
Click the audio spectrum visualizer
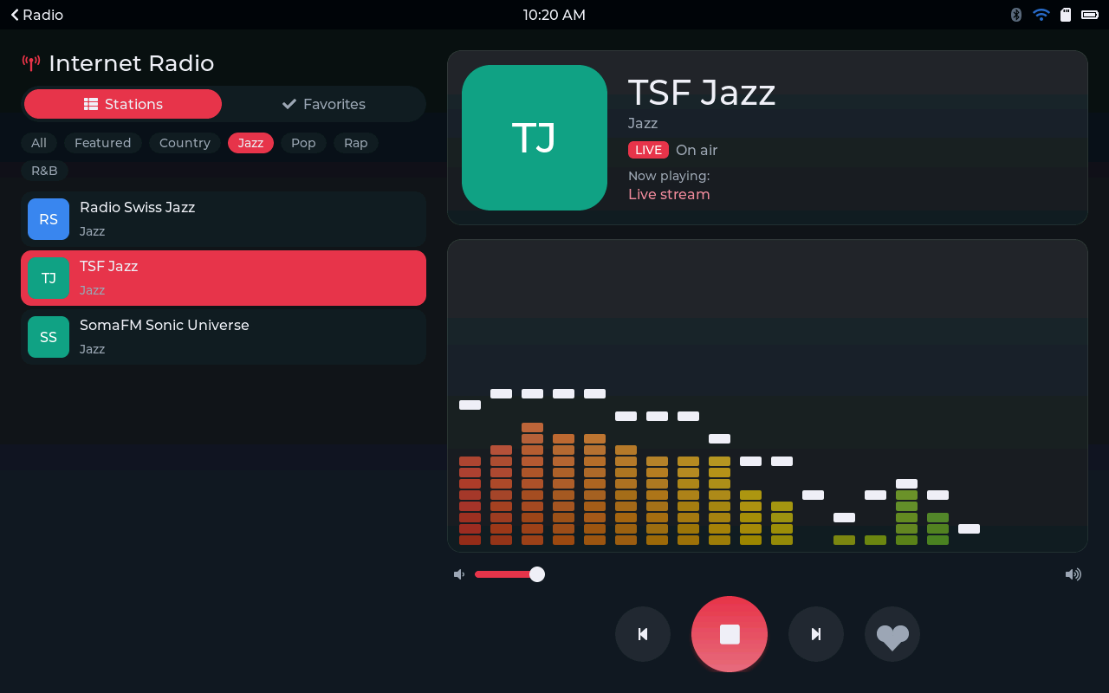[x=768, y=396]
